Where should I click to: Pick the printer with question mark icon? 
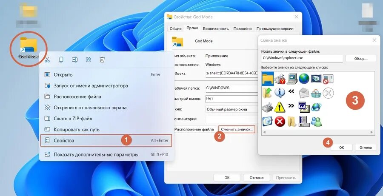pos(280,79)
